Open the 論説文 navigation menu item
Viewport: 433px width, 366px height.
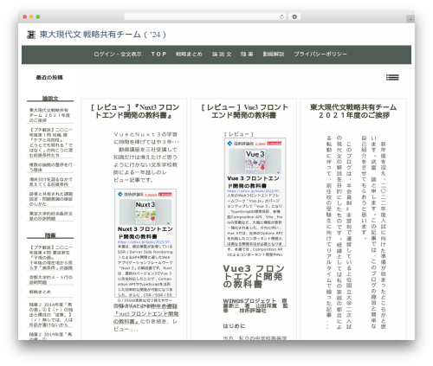[222, 55]
